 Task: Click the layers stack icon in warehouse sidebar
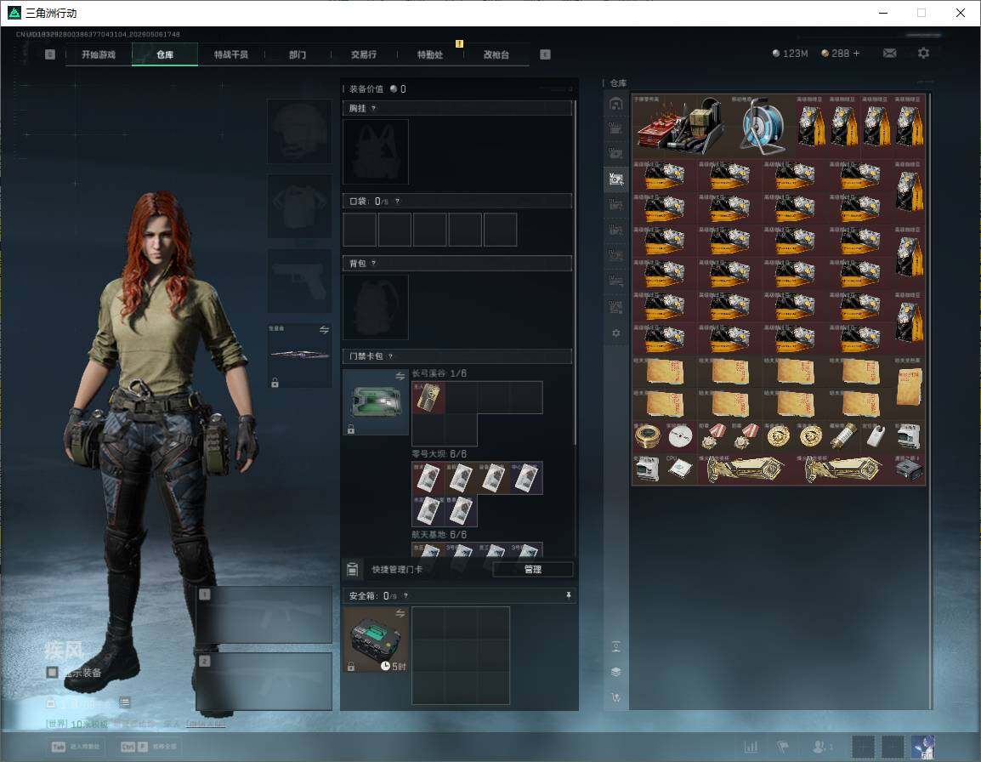(x=615, y=672)
